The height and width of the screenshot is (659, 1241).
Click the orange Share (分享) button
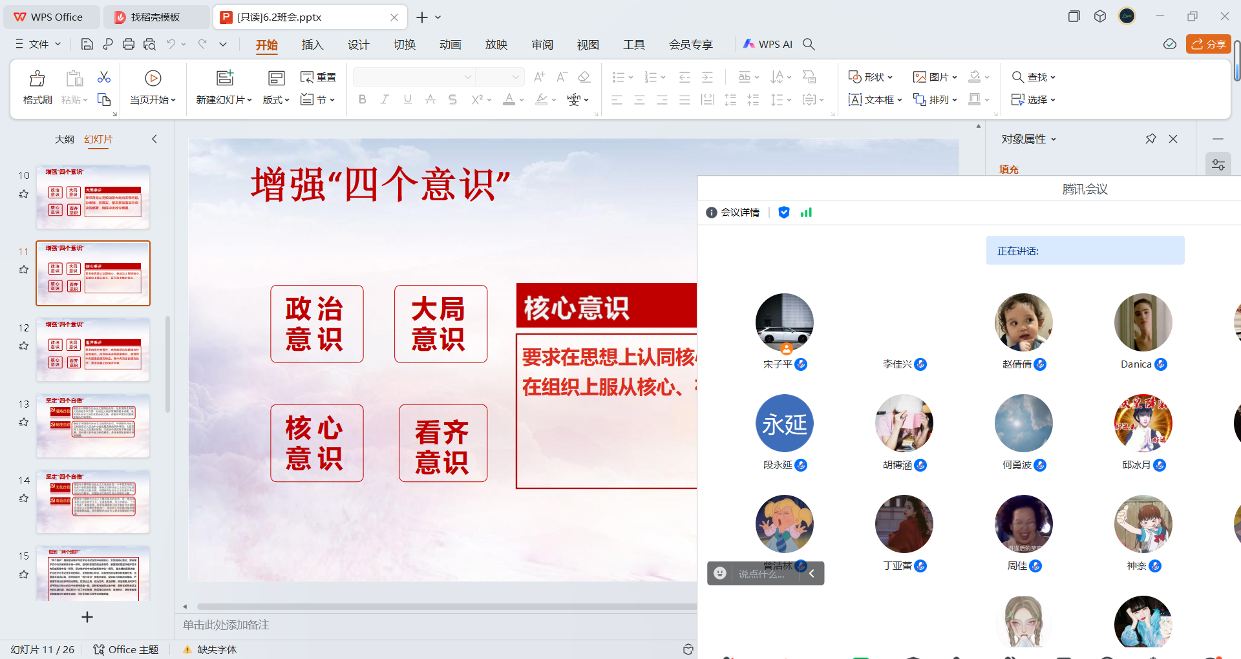click(x=1207, y=44)
